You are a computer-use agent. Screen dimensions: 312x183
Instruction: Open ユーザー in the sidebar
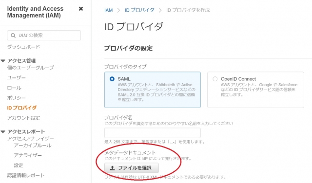[x=16, y=78]
